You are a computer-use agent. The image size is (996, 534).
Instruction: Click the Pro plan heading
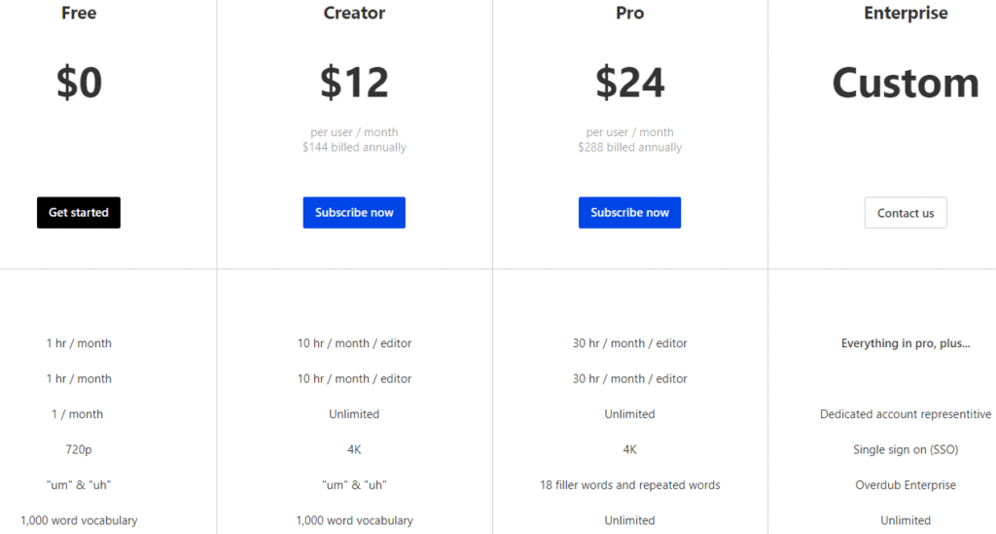pos(630,14)
